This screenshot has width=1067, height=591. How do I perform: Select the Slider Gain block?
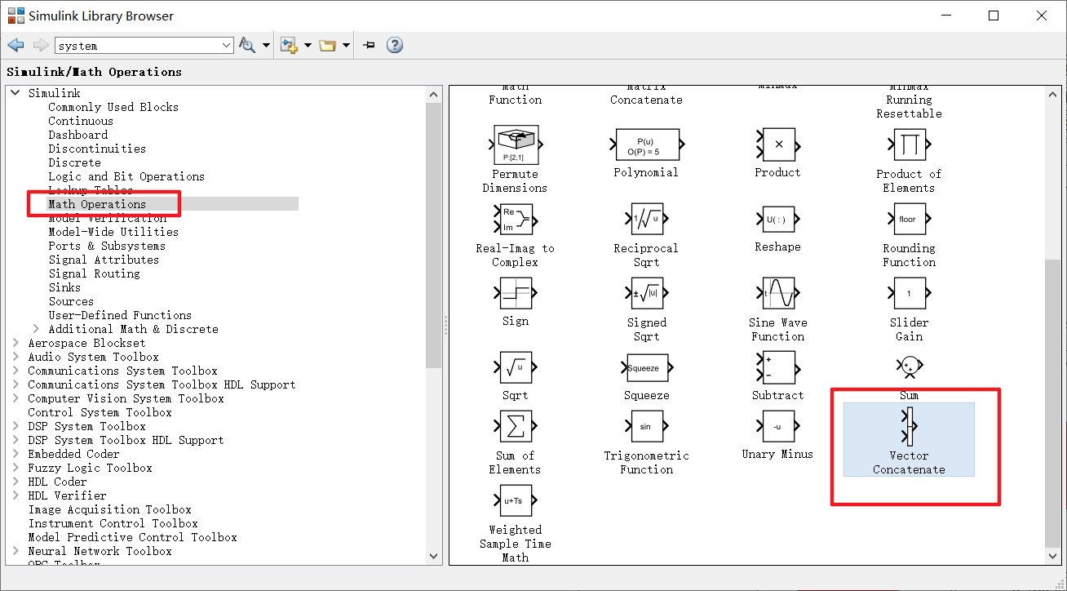pyautogui.click(x=909, y=293)
